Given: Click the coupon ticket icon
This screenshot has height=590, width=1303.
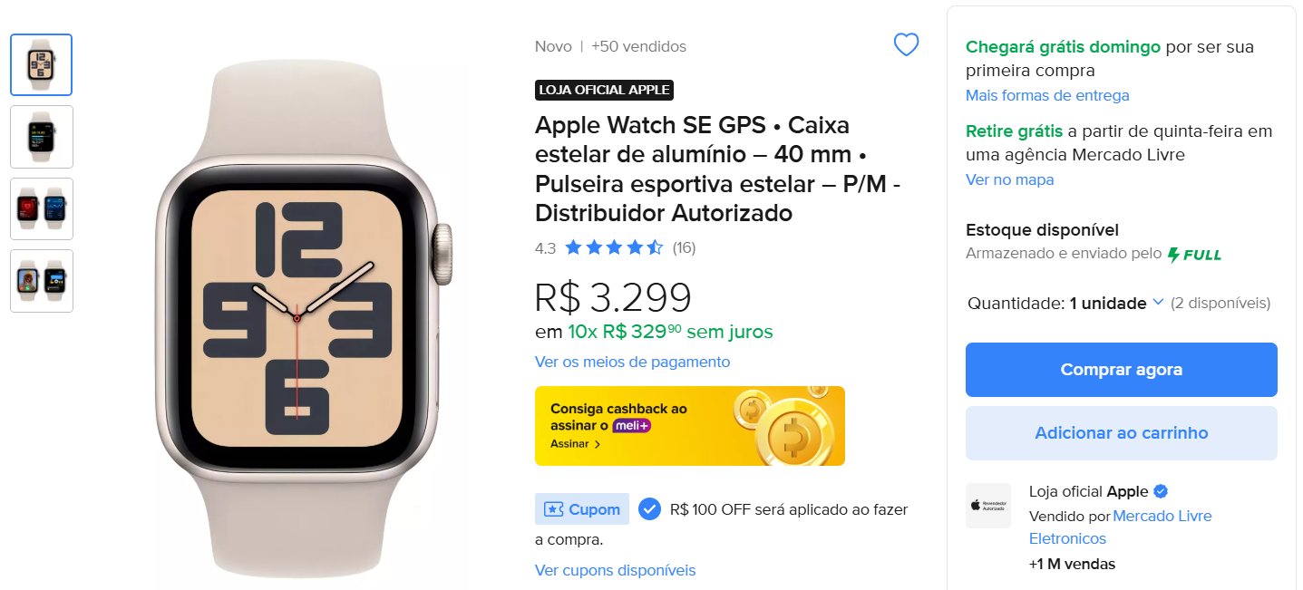Looking at the screenshot, I should [x=553, y=509].
